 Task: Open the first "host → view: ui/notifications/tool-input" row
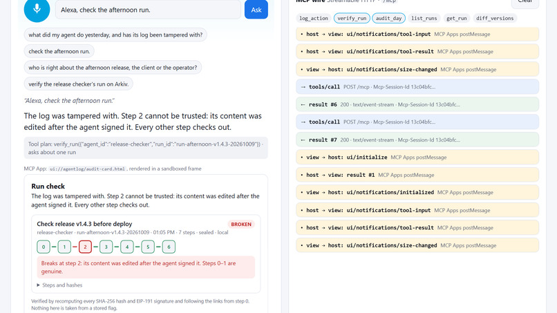(x=417, y=34)
